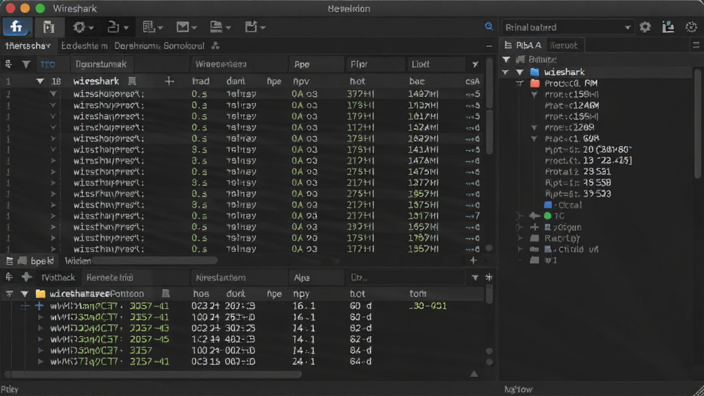Screen dimensions: 704x396
Task: Collapse the 'wireshark' row in top table
Action: [40, 81]
